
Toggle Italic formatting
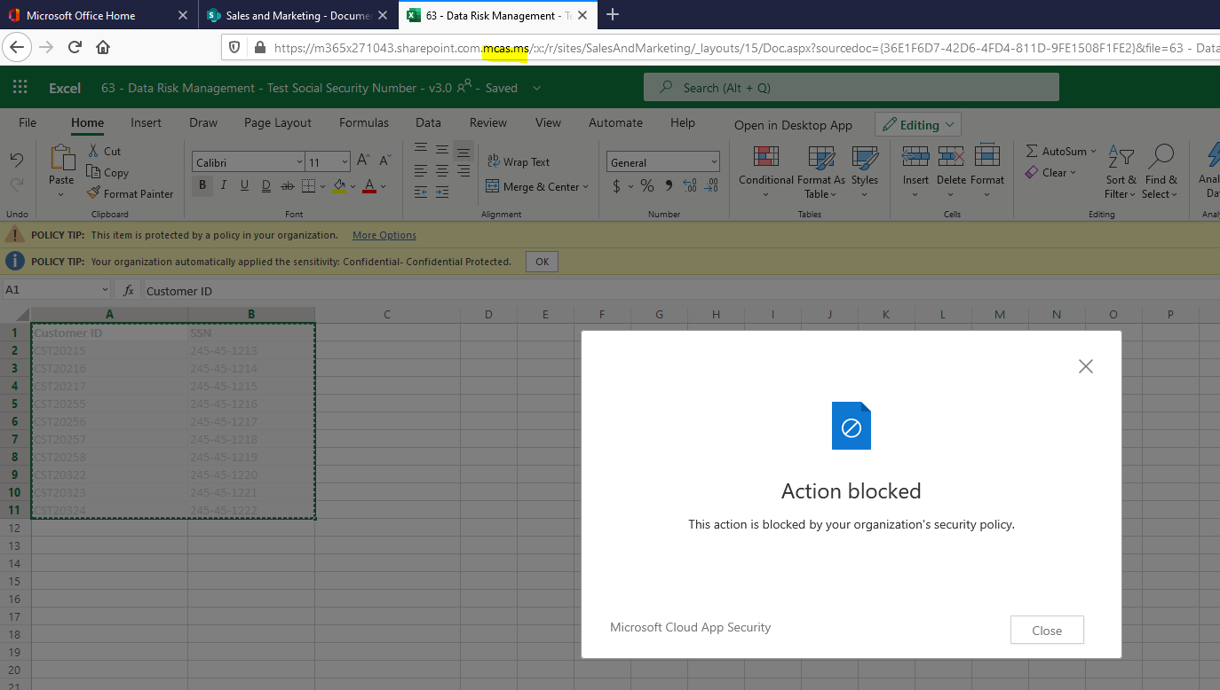pyautogui.click(x=224, y=185)
